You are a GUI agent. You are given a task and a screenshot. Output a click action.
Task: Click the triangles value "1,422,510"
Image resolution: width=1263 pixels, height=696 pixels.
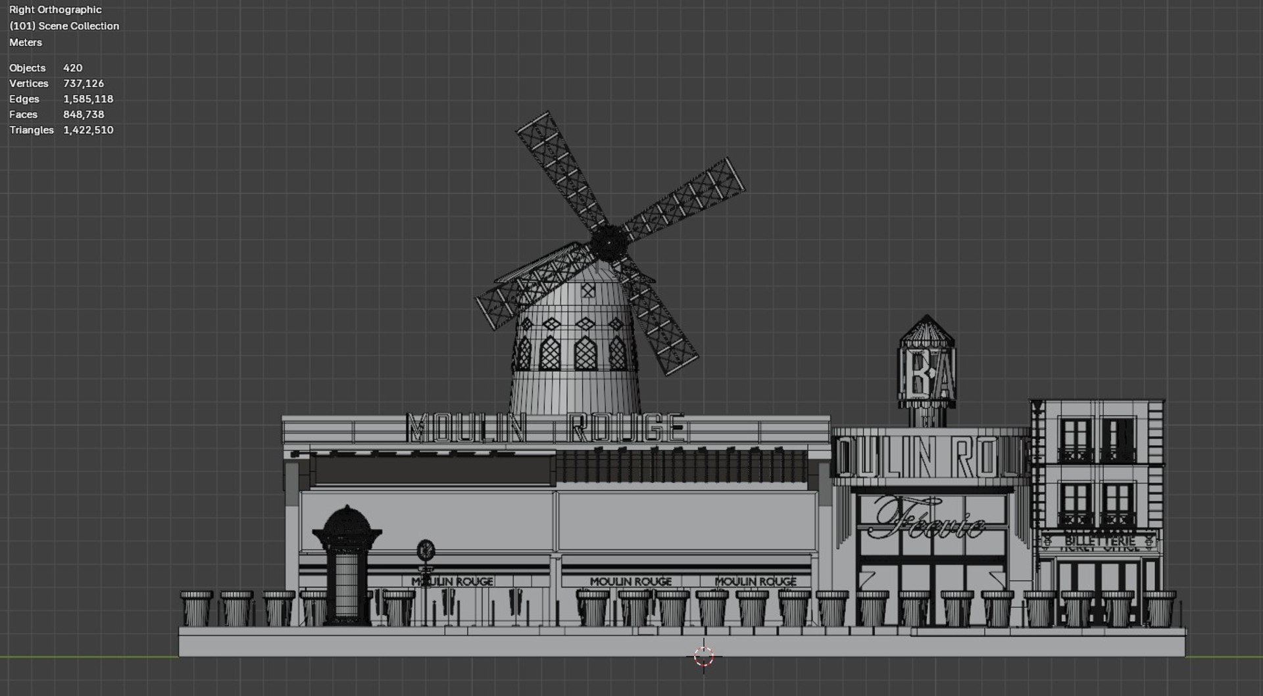coord(88,130)
